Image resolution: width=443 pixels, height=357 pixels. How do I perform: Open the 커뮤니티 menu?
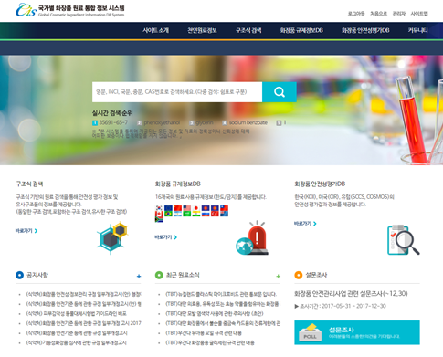[x=418, y=30]
